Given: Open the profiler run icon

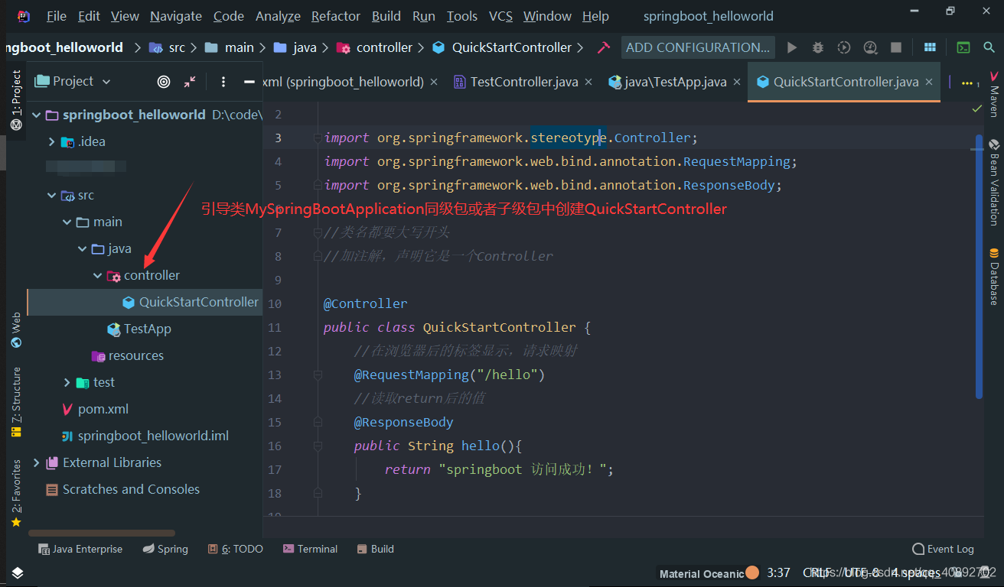Looking at the screenshot, I should (x=870, y=47).
